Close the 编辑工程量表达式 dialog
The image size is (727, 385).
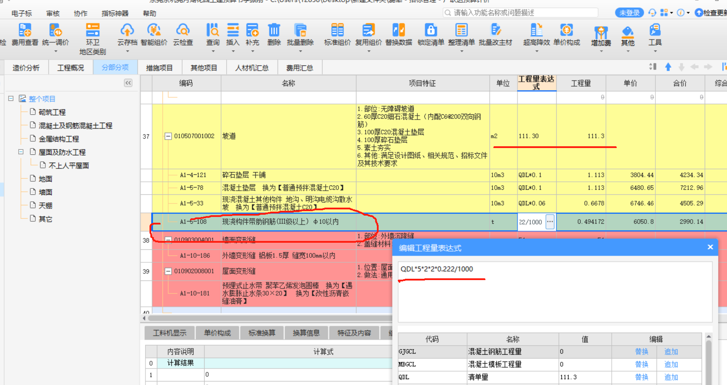(710, 247)
